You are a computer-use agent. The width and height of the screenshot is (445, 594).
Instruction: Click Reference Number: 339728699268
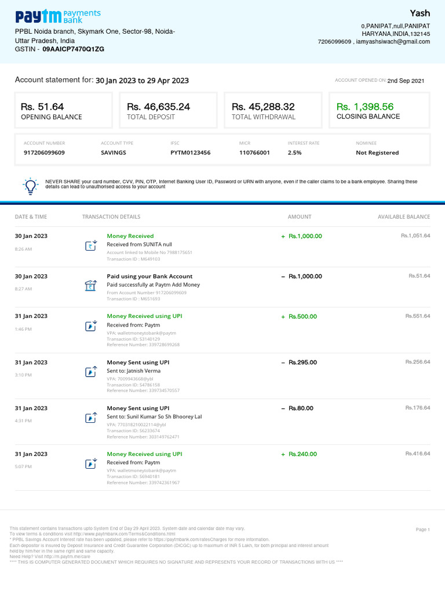tap(143, 345)
